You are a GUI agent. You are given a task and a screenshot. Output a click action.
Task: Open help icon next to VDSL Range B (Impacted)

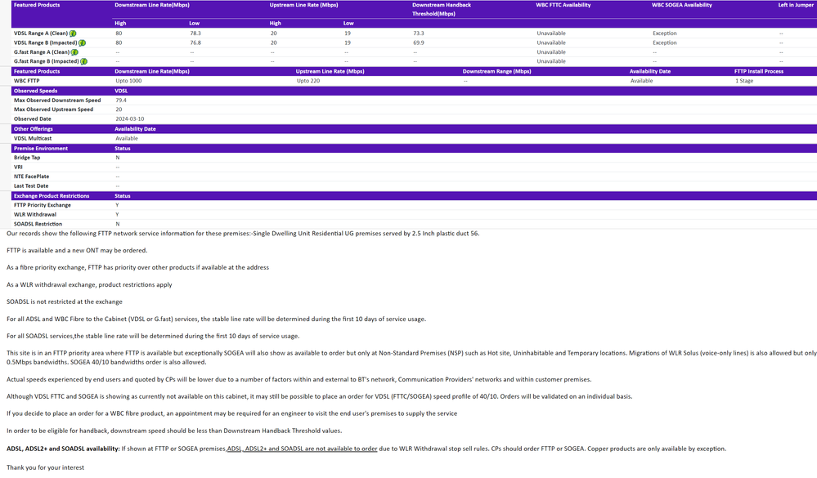coord(83,42)
